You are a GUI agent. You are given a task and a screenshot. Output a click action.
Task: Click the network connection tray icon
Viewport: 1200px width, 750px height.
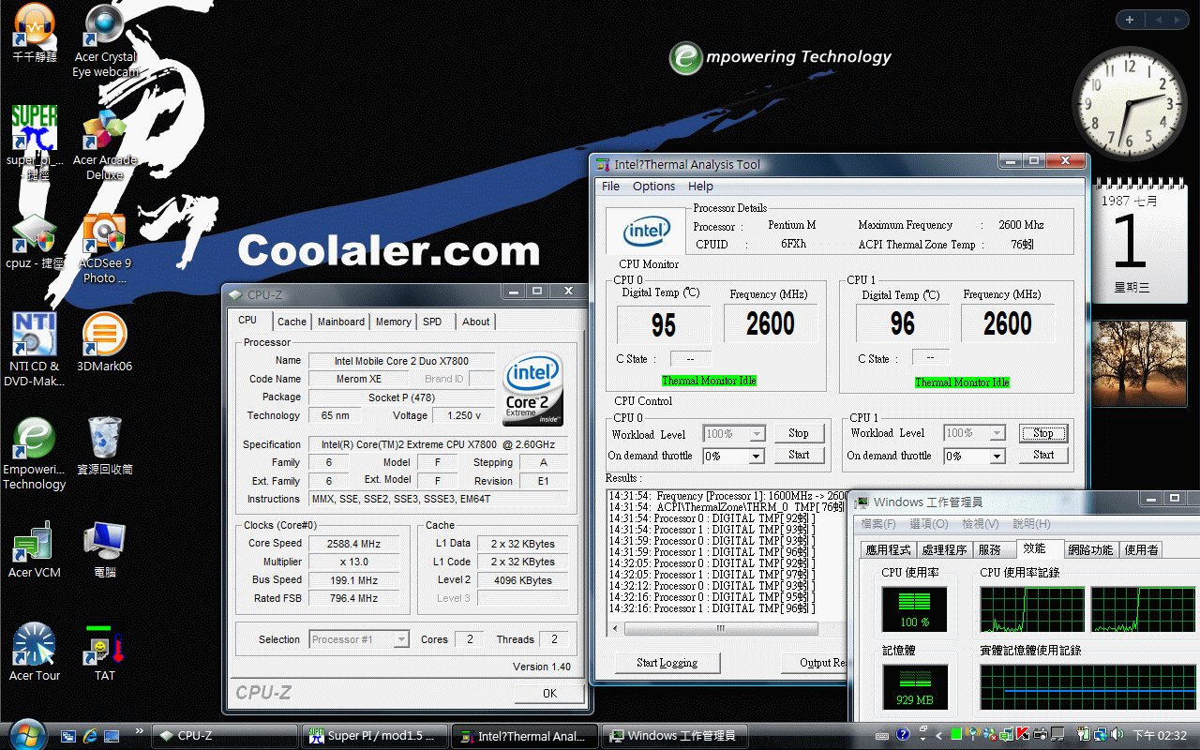click(x=1100, y=735)
